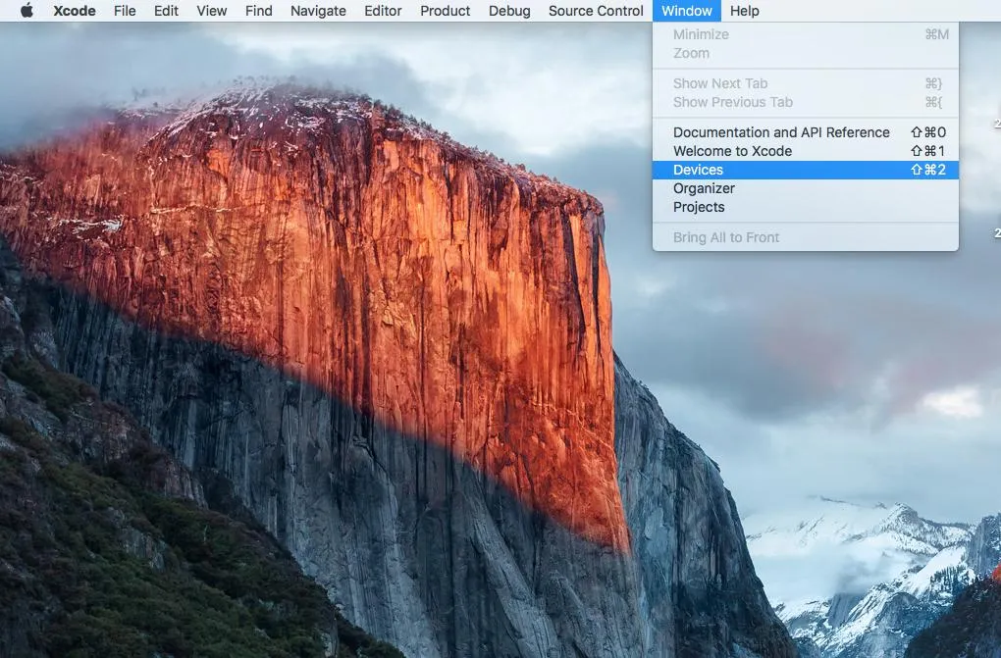Open the Navigate menu

pos(318,11)
